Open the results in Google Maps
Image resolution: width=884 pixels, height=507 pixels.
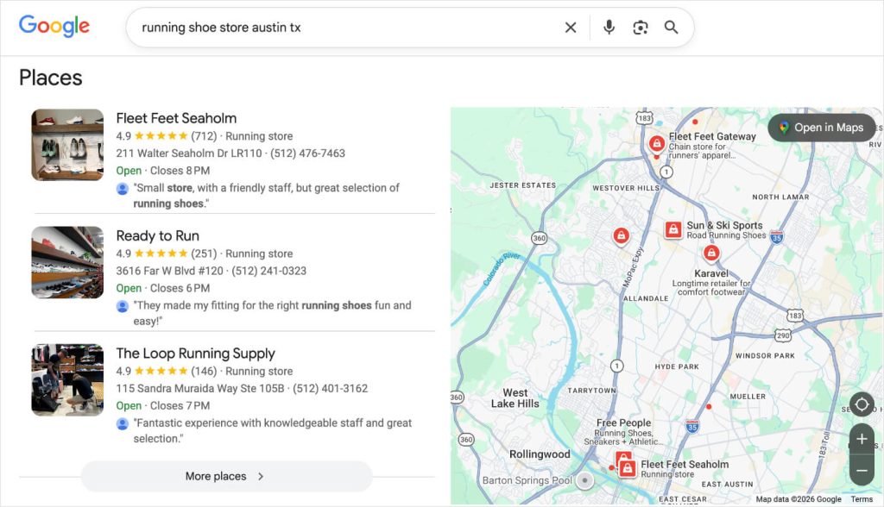coord(822,127)
